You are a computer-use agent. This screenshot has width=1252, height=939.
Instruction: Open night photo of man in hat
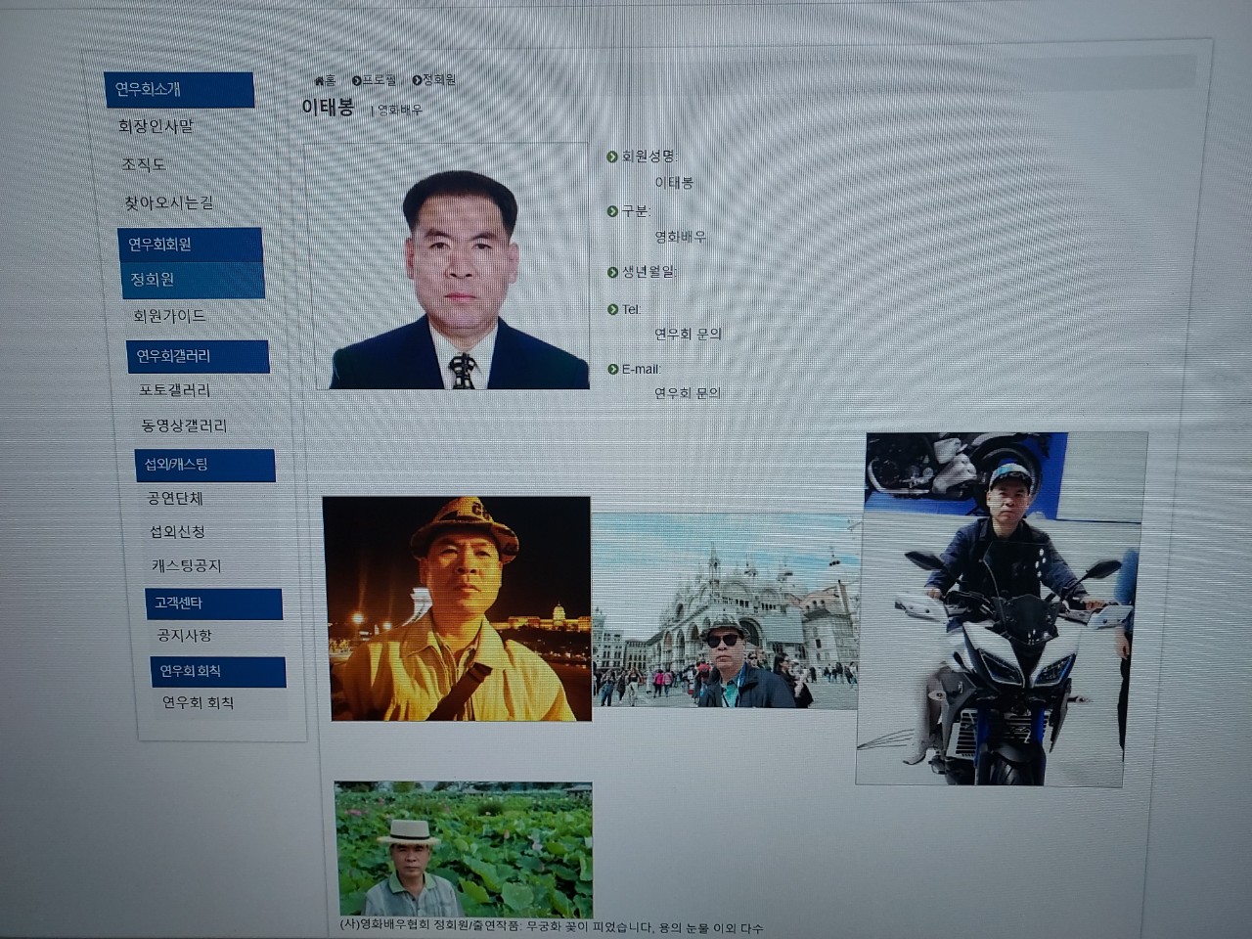(x=458, y=608)
